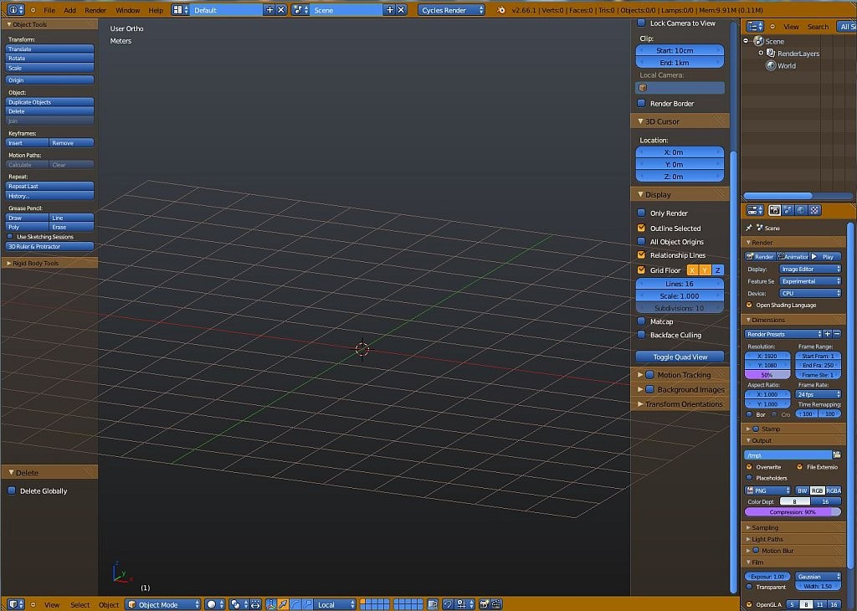Open the Render menu in top bar
This screenshot has height=611, width=857.
95,10
